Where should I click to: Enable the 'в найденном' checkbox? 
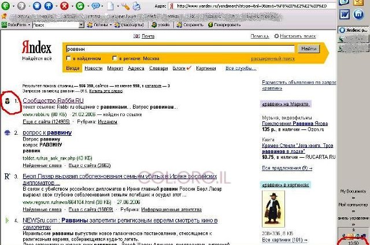(69, 58)
